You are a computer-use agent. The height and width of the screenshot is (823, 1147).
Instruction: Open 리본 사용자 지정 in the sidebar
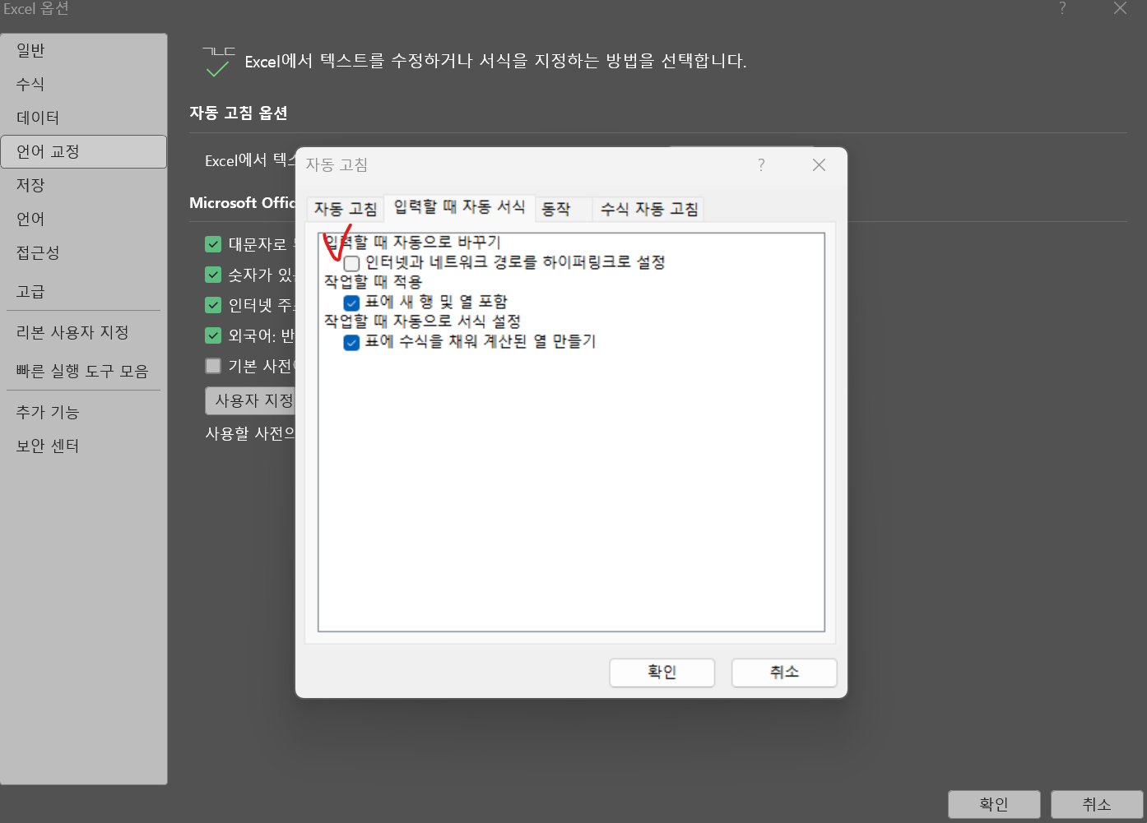83,332
